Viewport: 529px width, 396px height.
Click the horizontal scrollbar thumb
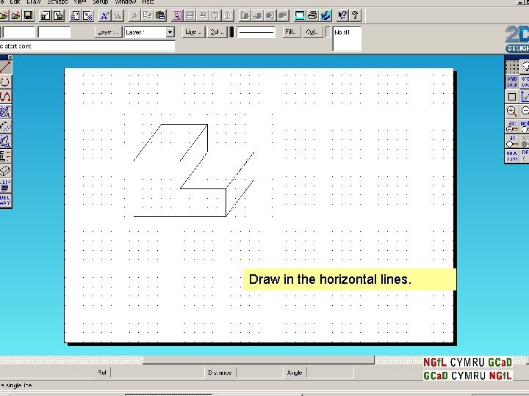(259, 360)
